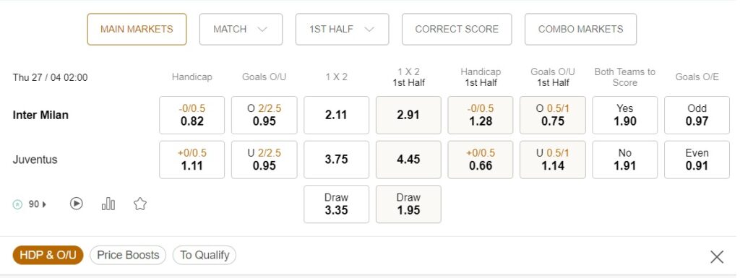Select full-time Draw odds 3.35

(337, 204)
